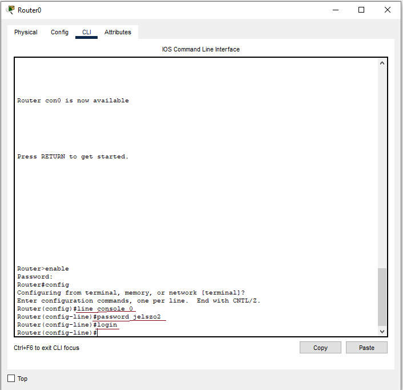The image size is (403, 390).
Task: Click the terminal scrollbar up arrow
Action: click(382, 63)
